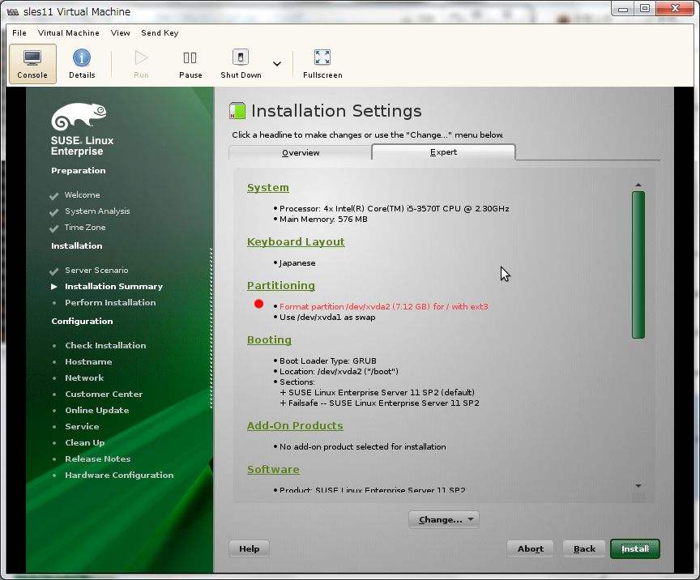
Task: Open the Keyboard Layout headline
Action: click(296, 242)
